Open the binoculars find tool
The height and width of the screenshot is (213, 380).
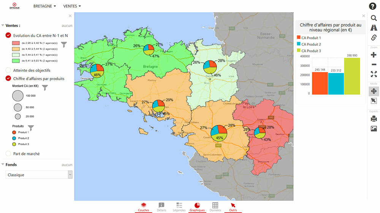[374, 28]
